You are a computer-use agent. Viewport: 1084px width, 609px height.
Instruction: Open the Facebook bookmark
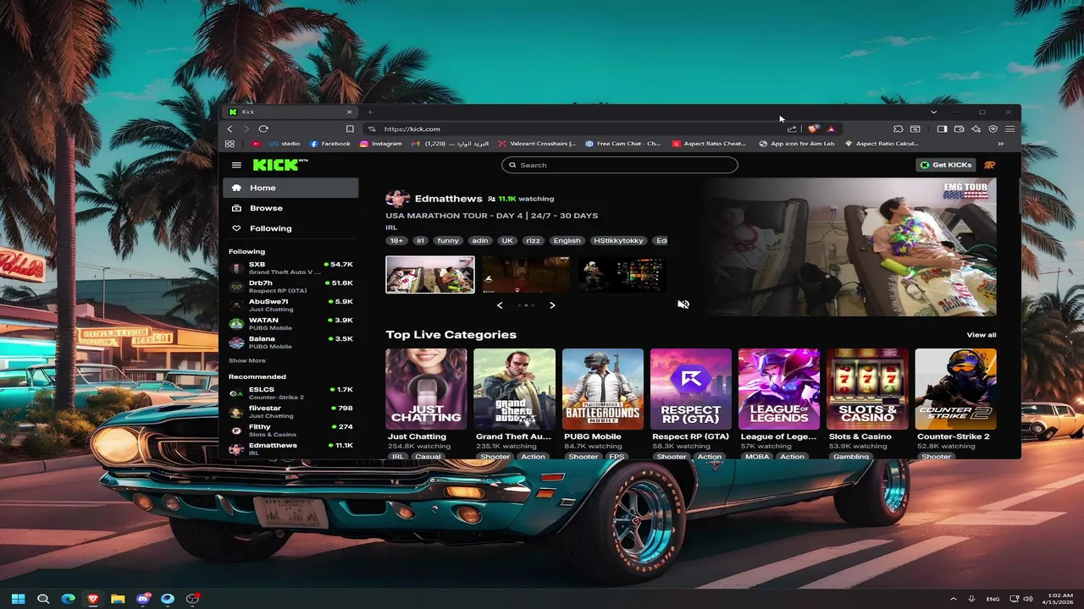pyautogui.click(x=330, y=144)
